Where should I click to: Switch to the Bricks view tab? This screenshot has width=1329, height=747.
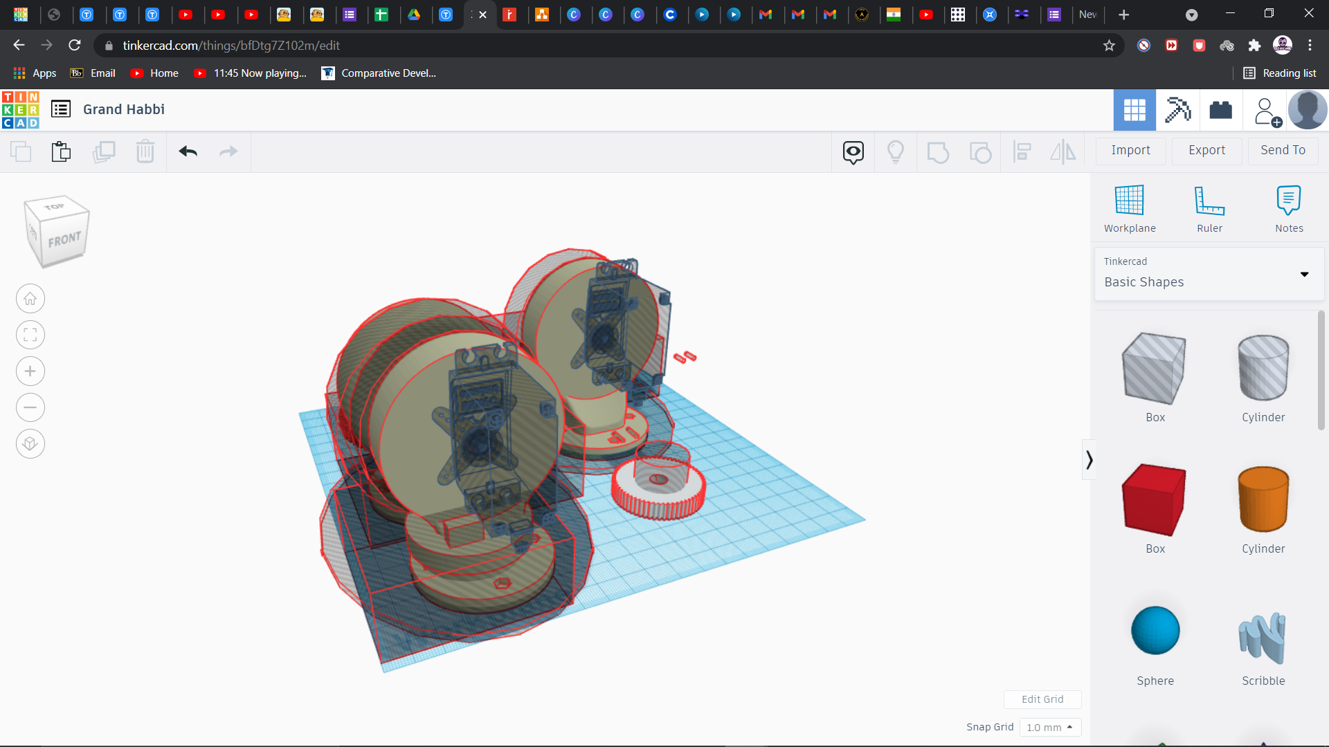pyautogui.click(x=1220, y=110)
